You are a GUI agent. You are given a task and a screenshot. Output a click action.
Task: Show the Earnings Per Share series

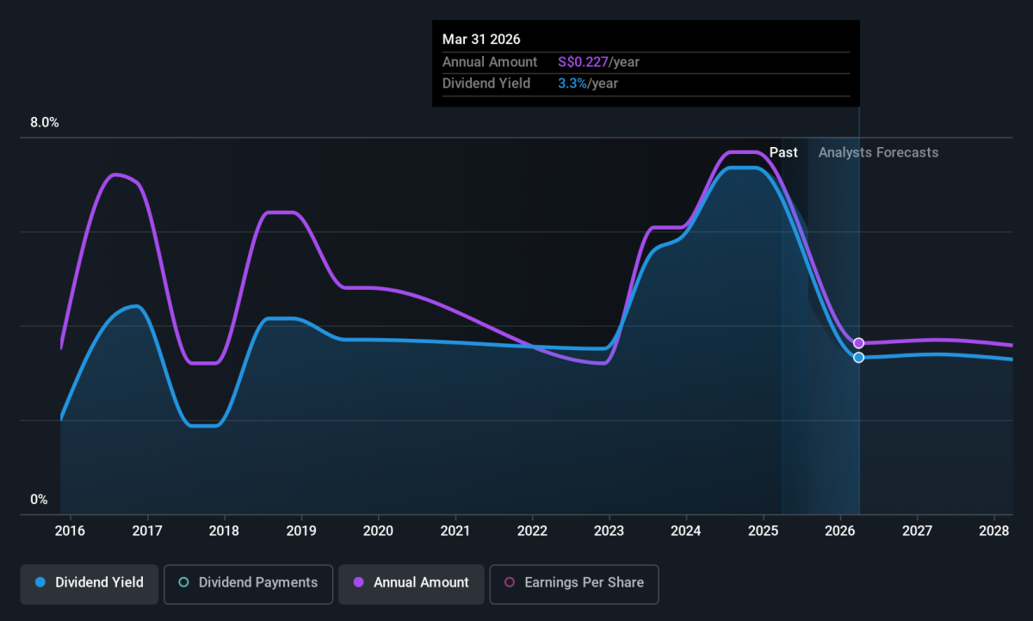(573, 582)
